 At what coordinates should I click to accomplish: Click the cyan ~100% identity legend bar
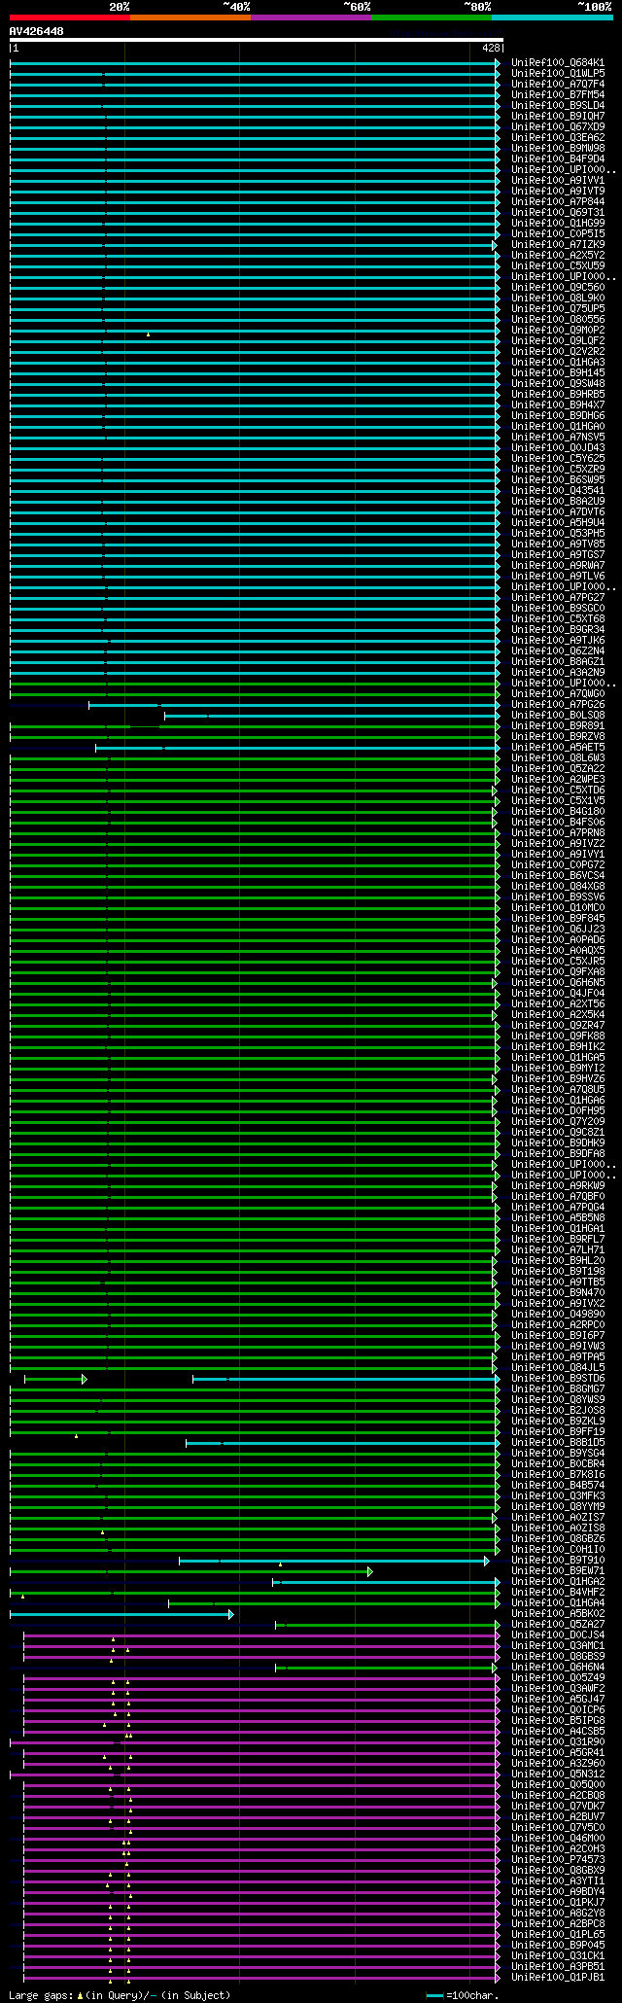click(552, 18)
